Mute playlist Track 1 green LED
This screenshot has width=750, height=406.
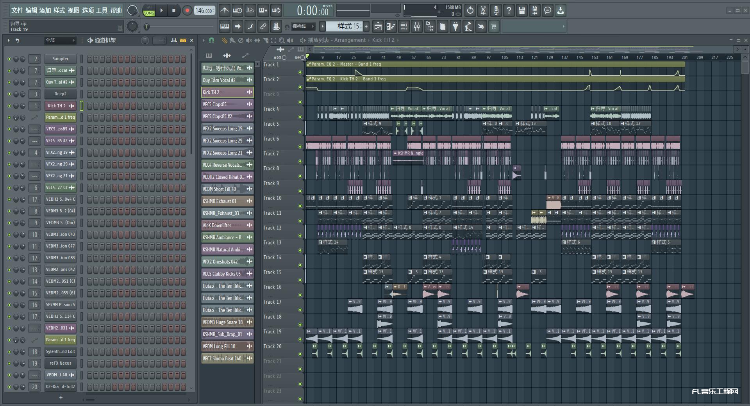point(300,72)
